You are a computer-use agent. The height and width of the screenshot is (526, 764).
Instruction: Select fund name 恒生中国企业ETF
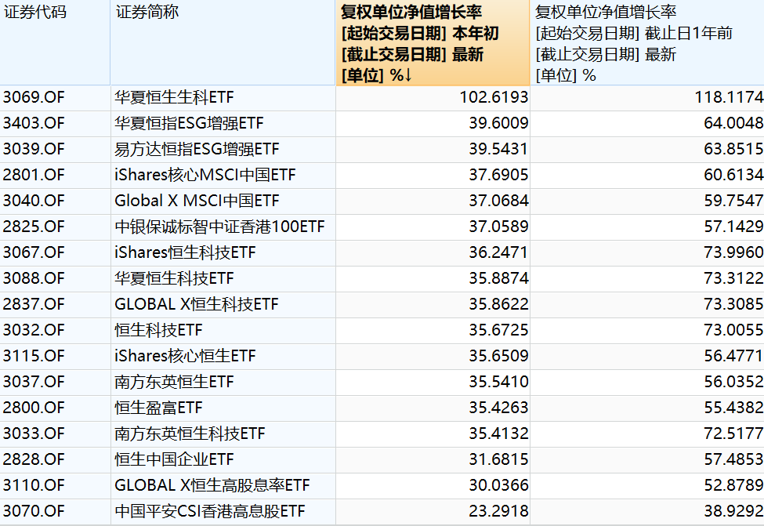pyautogui.click(x=174, y=459)
